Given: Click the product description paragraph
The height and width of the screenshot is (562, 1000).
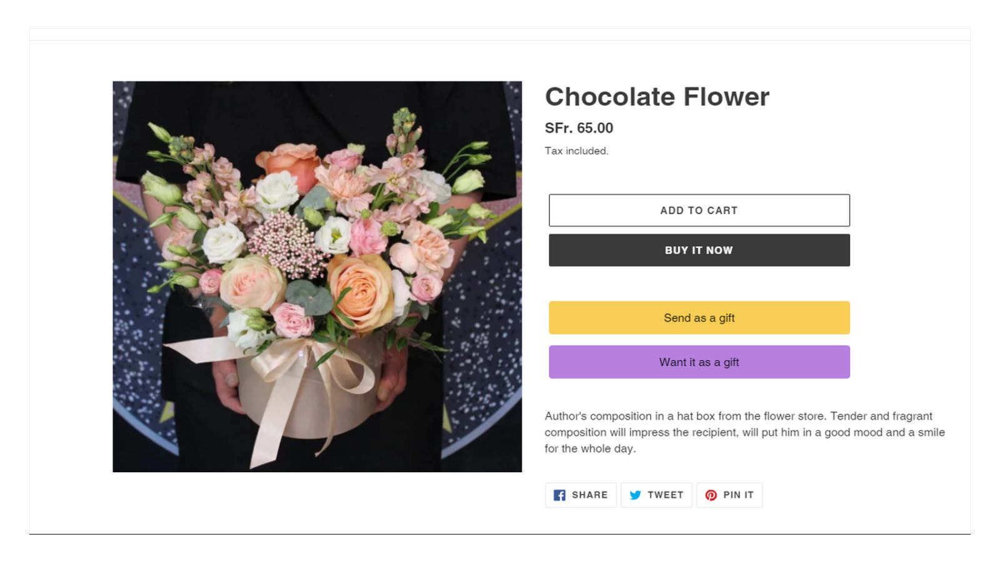Looking at the screenshot, I should coord(744,432).
